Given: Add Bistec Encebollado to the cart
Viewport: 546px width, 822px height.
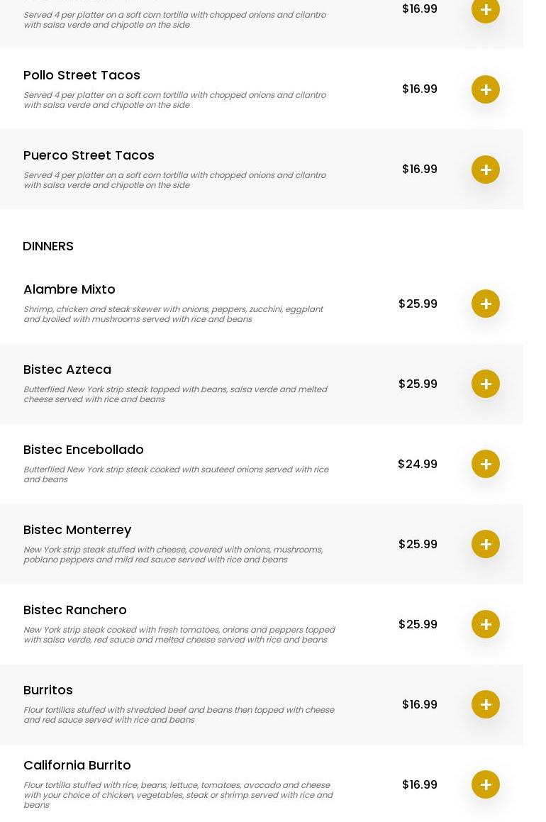Looking at the screenshot, I should pos(486,464).
